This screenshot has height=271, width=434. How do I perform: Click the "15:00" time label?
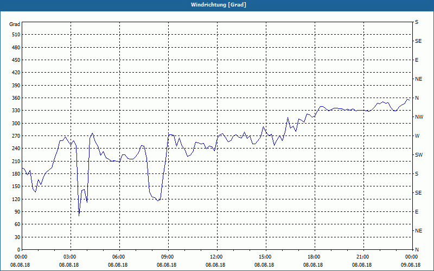click(x=264, y=257)
